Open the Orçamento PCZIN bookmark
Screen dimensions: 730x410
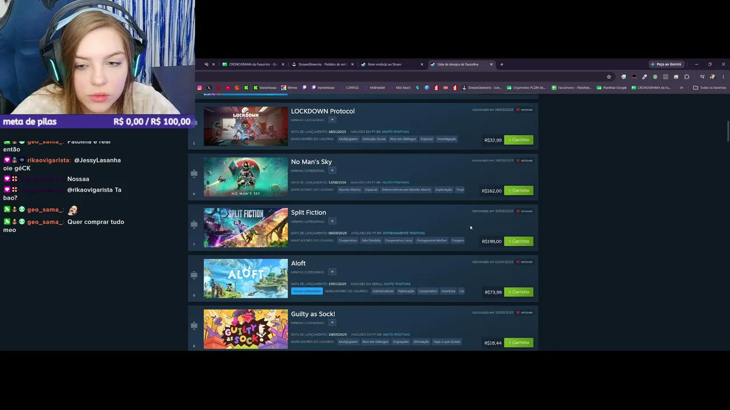pos(526,88)
